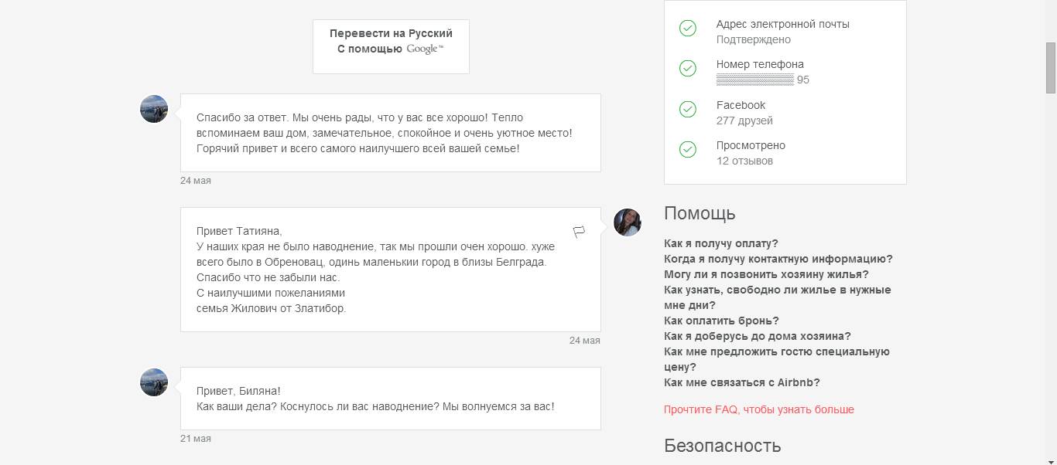Click Могу ли я позвонить хозяину жилья?

[x=766, y=274]
